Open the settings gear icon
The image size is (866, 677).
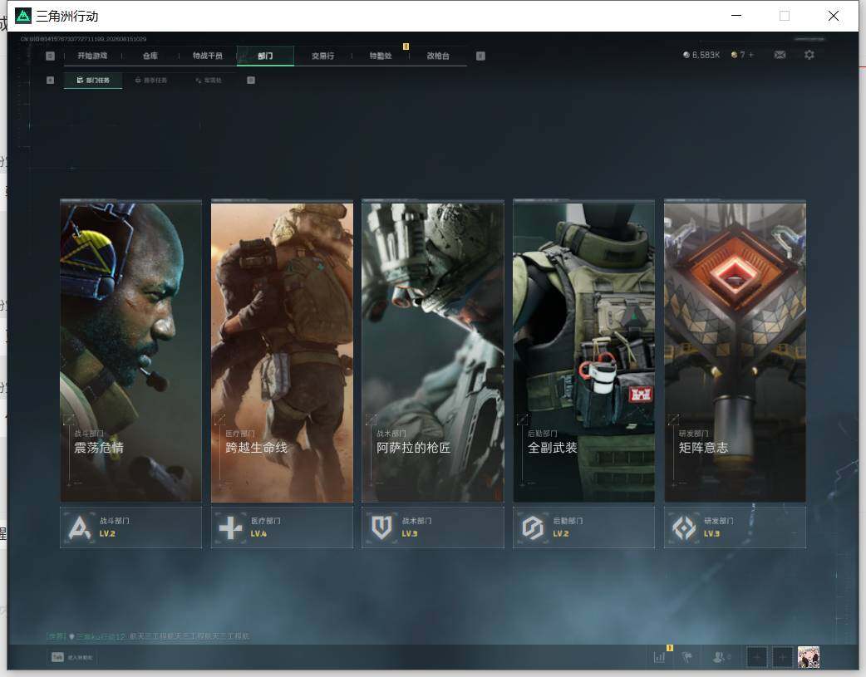pos(809,55)
